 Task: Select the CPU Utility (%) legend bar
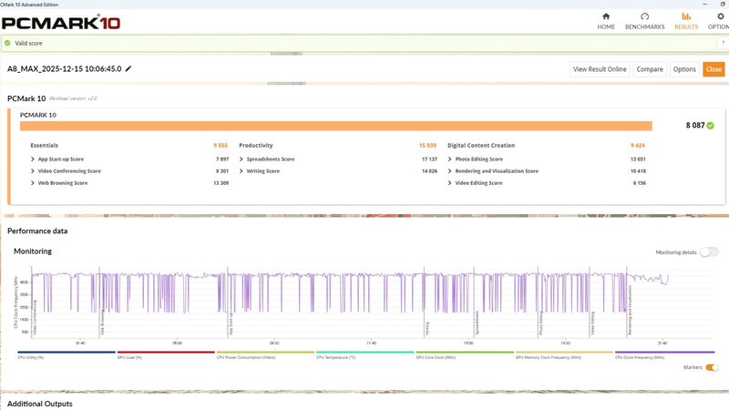[x=67, y=353]
